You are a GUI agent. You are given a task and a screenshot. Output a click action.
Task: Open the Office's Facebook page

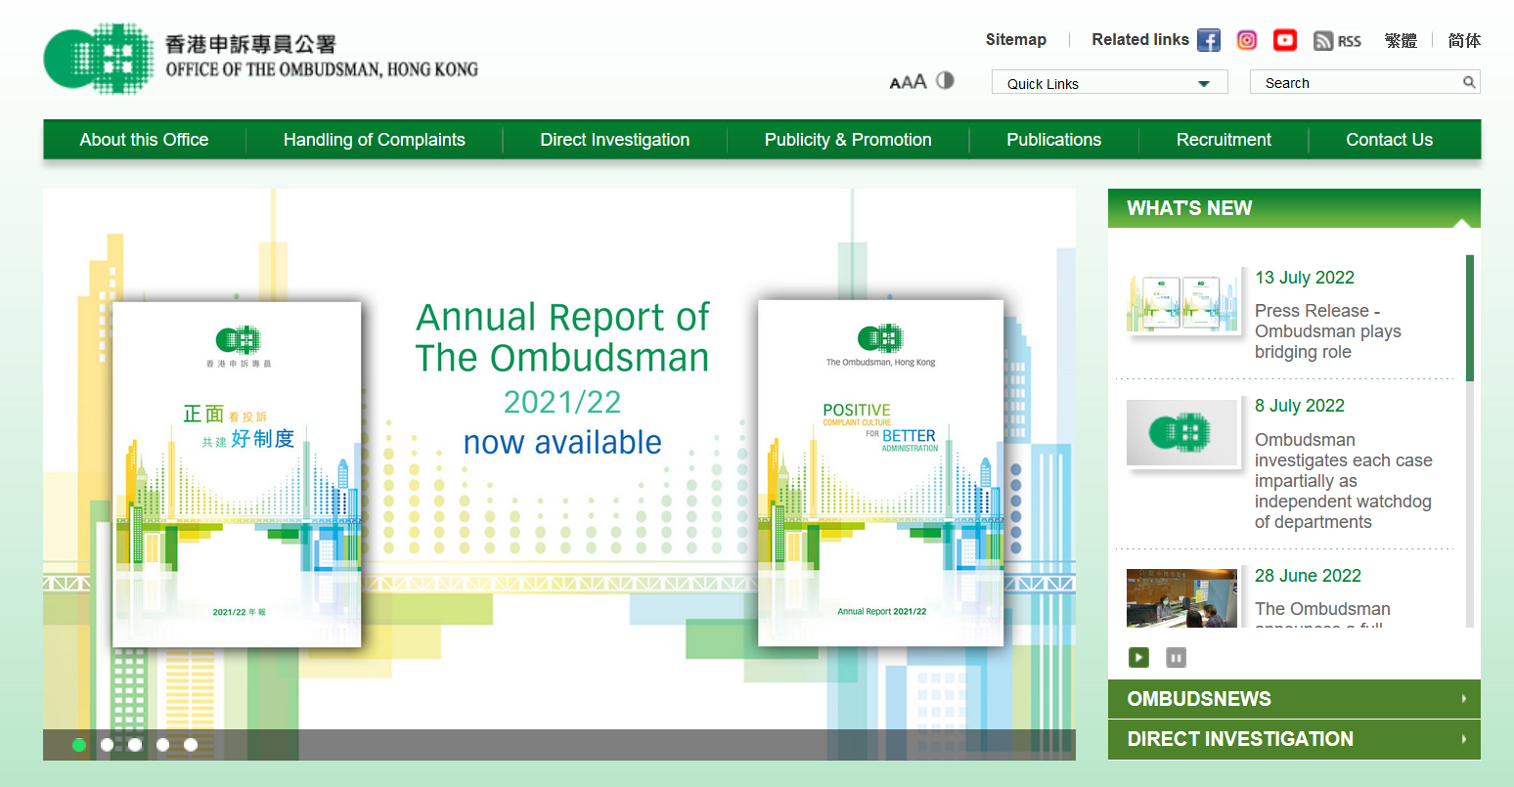1209,40
